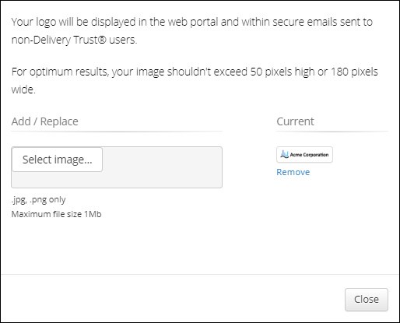The width and height of the screenshot is (400, 323).
Task: Click the paragraph about optimum image dimensions
Action: (x=195, y=80)
